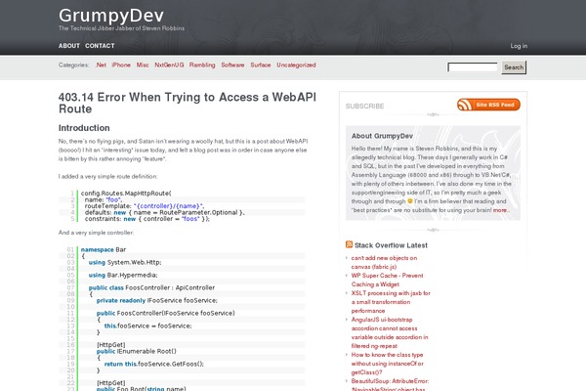Open 'How to know the class type' link
The height and width of the screenshot is (391, 586).
(x=388, y=364)
